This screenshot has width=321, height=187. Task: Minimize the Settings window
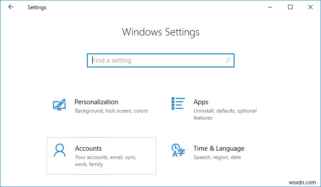(x=270, y=7)
